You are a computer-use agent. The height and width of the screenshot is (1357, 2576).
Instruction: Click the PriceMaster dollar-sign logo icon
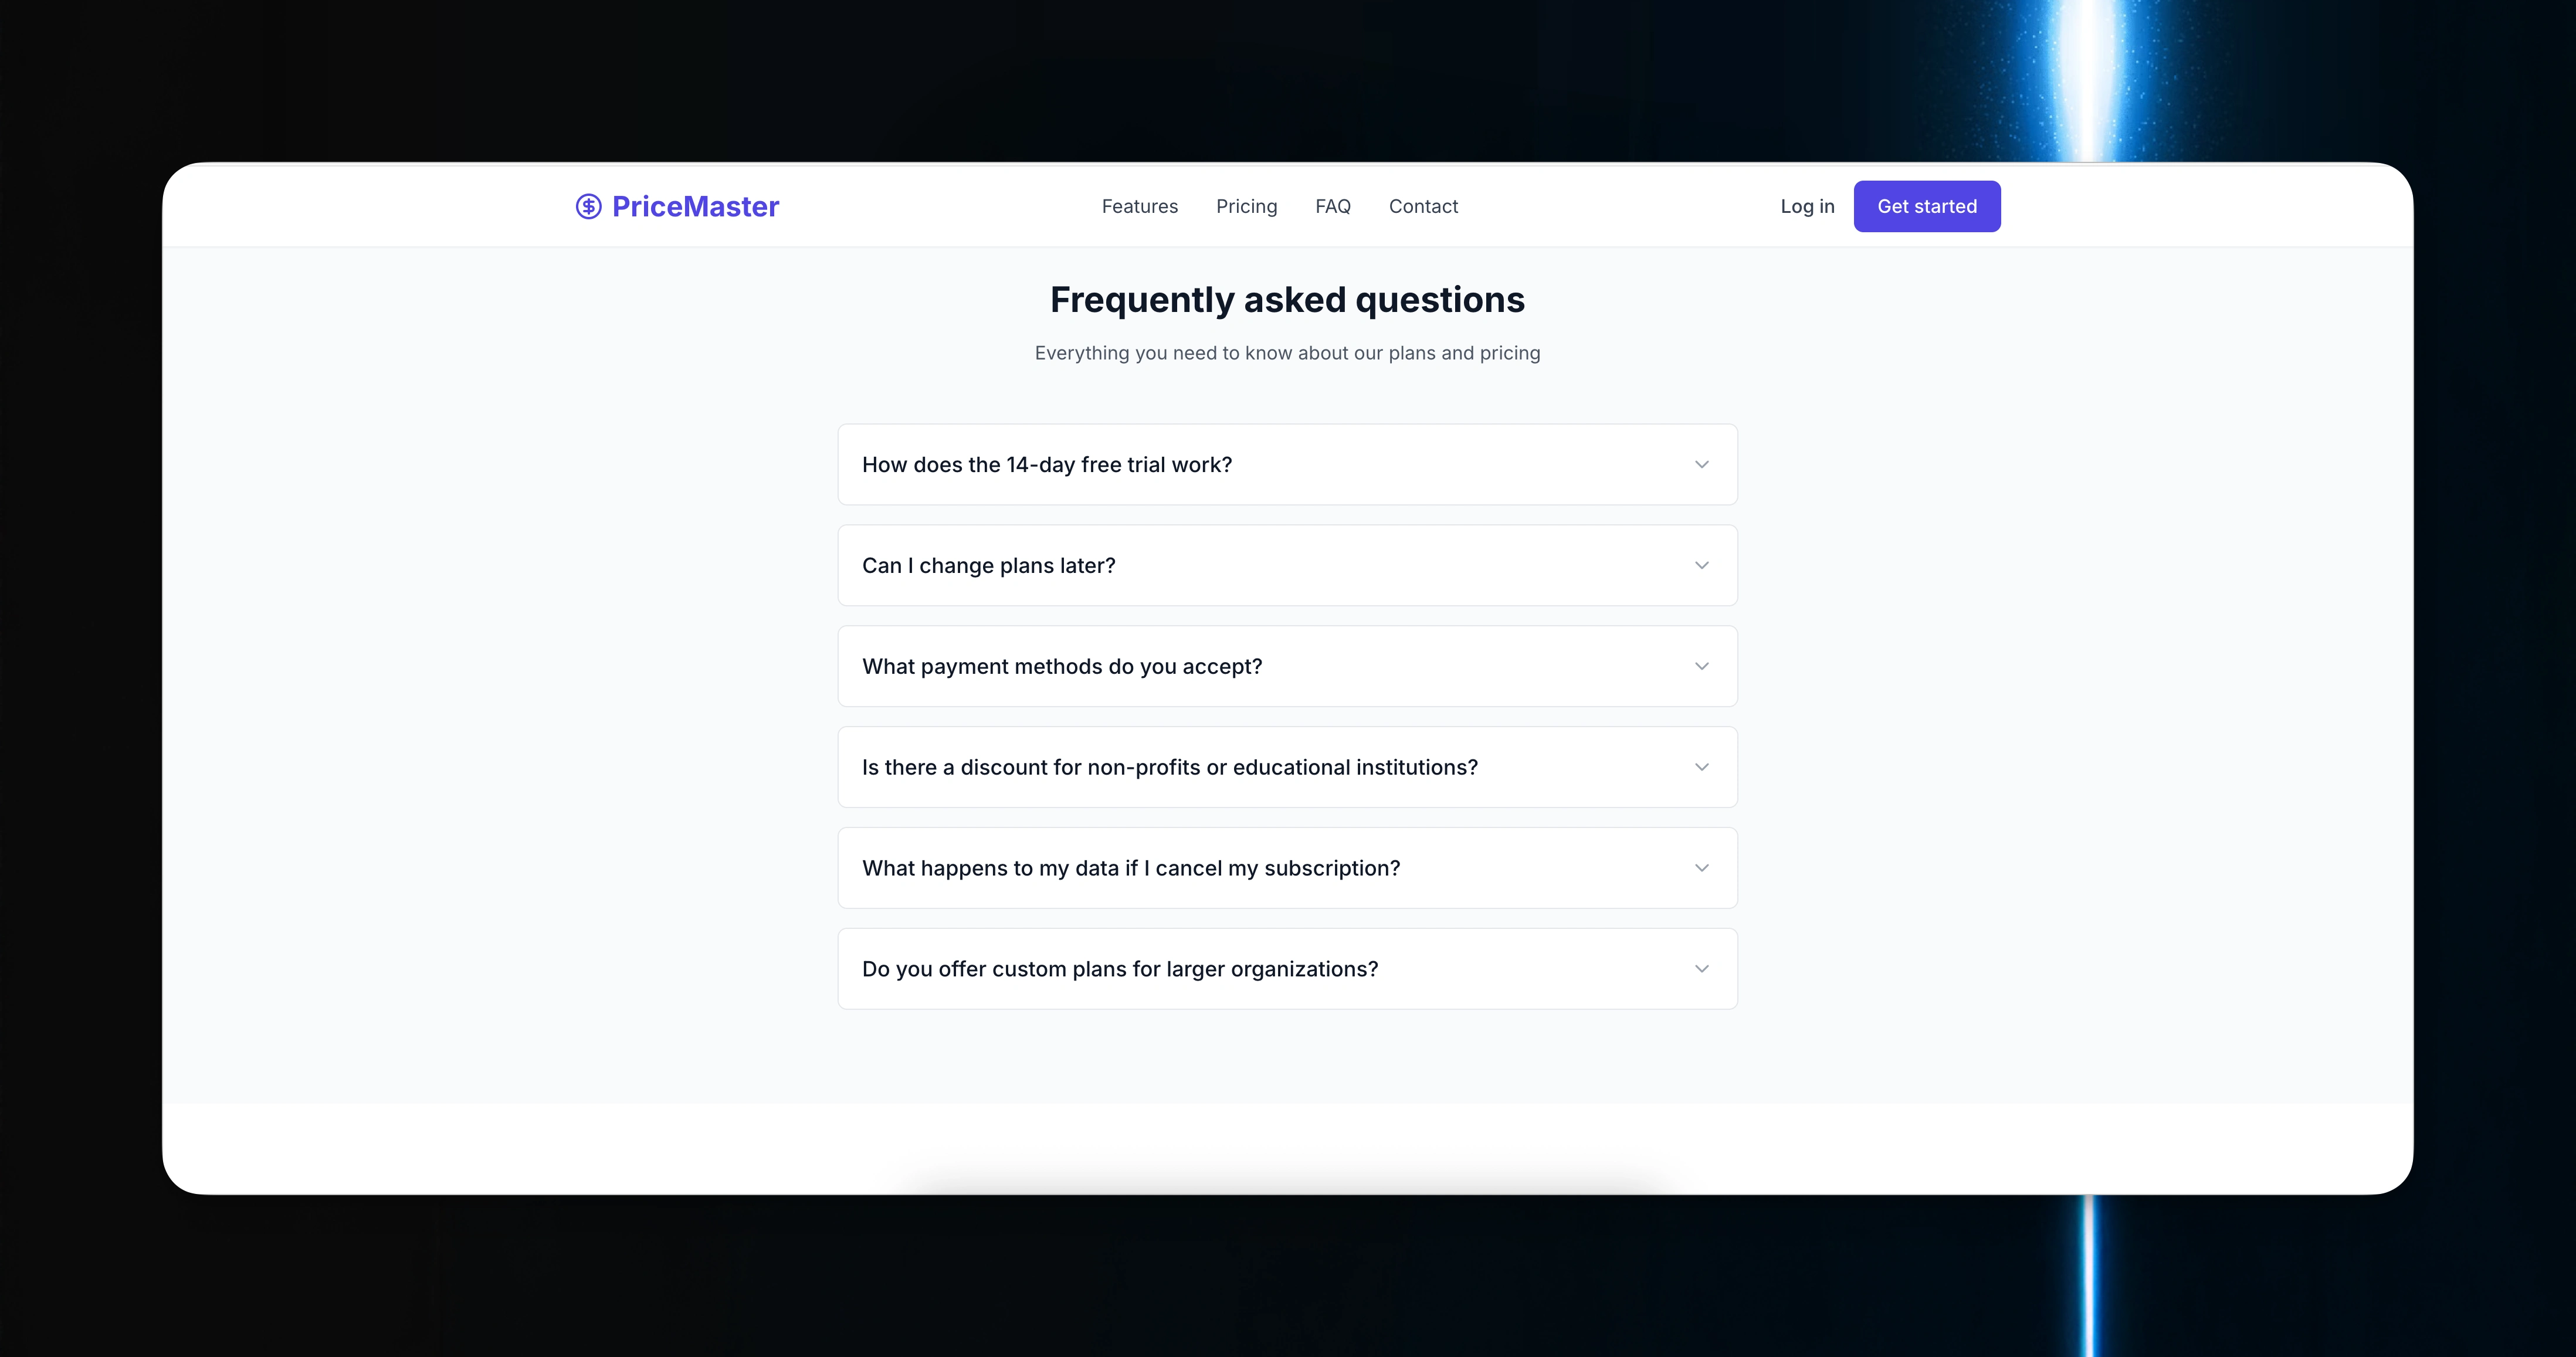click(588, 206)
